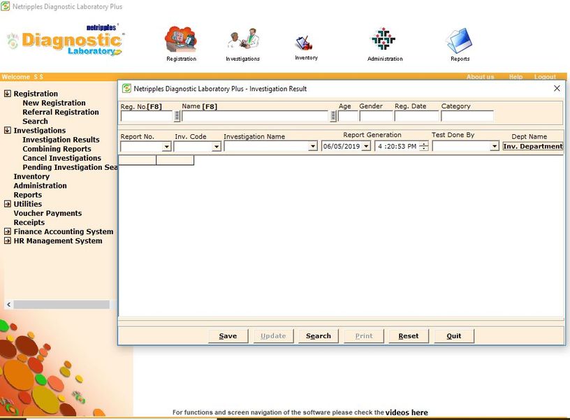570x420 pixels.
Task: Click the Investigation Result dialog title icon
Action: pyautogui.click(x=126, y=88)
